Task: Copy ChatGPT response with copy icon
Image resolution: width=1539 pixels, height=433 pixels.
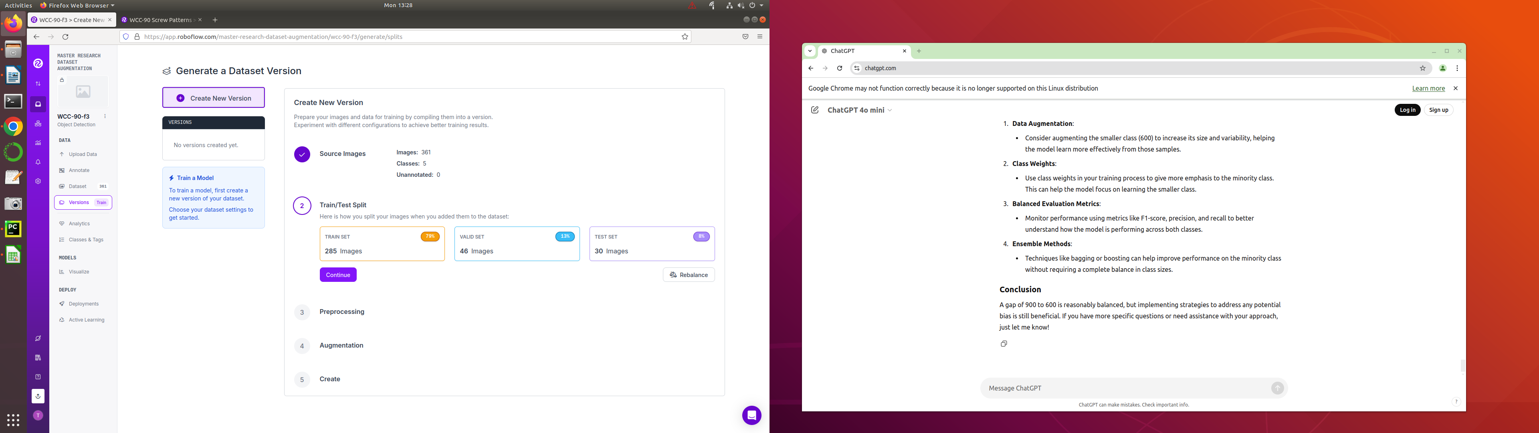Action: tap(1004, 344)
